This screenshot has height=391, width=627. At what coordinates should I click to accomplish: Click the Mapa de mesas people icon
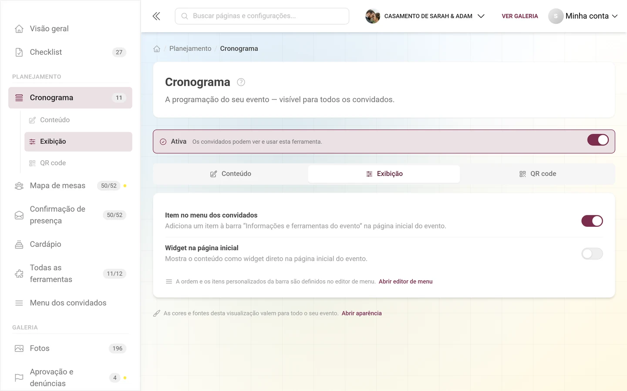(x=19, y=186)
